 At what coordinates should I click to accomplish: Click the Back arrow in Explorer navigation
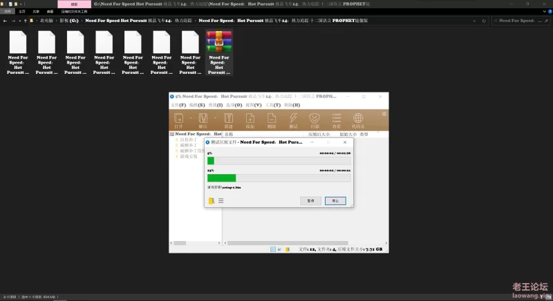pos(5,21)
